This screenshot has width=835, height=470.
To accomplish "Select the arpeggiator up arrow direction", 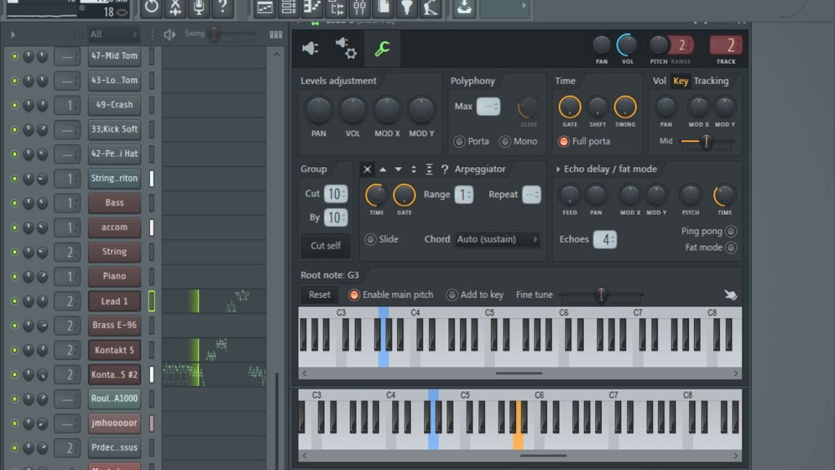I will (383, 169).
